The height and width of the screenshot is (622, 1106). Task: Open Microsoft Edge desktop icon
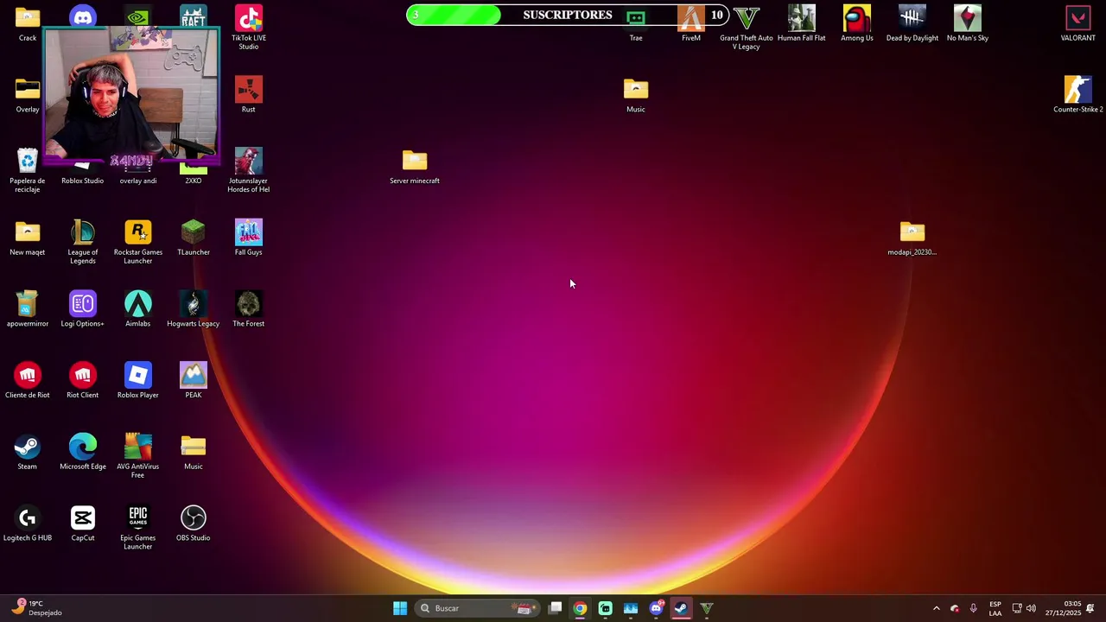pos(83,453)
